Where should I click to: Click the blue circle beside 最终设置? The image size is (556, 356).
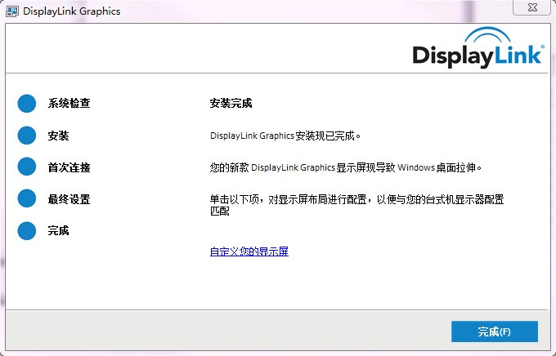tap(27, 198)
